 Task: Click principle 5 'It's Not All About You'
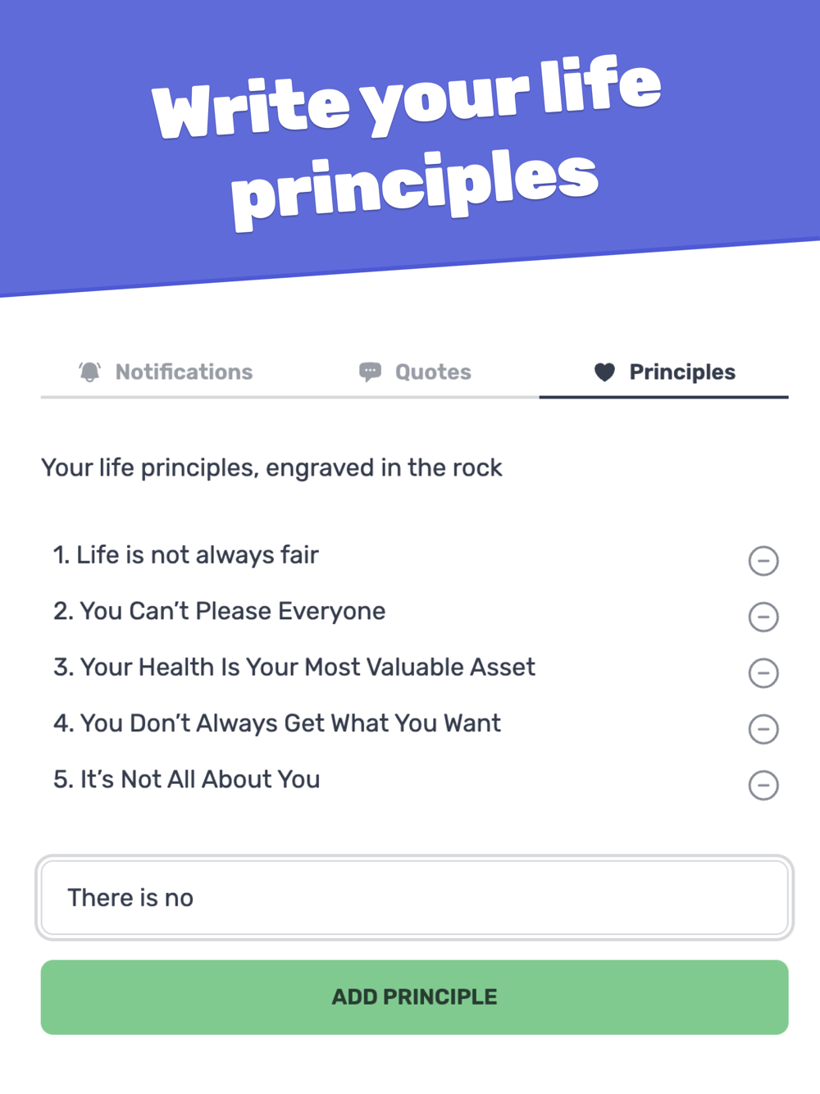187,779
